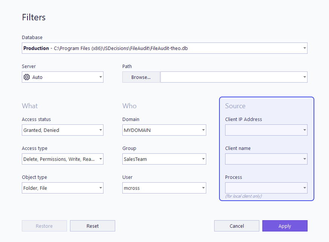The width and height of the screenshot is (329, 242).
Task: Click the "(for local client only)" note
Action: (x=244, y=196)
